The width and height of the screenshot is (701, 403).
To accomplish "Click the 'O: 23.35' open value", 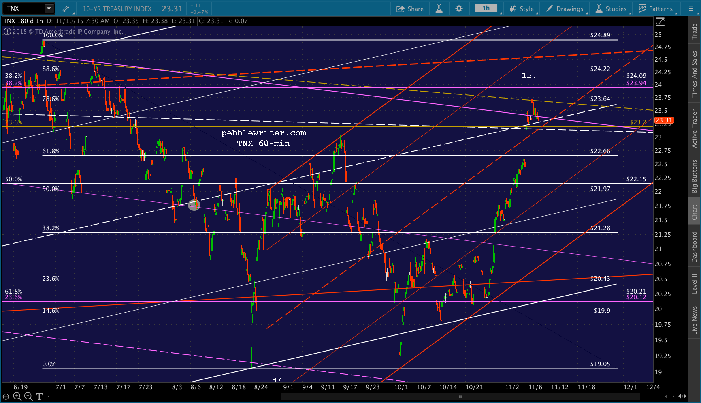I will click(126, 21).
